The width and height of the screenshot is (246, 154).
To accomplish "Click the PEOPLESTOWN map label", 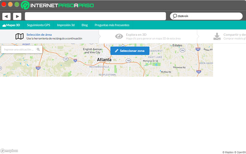I will click(x=107, y=75).
